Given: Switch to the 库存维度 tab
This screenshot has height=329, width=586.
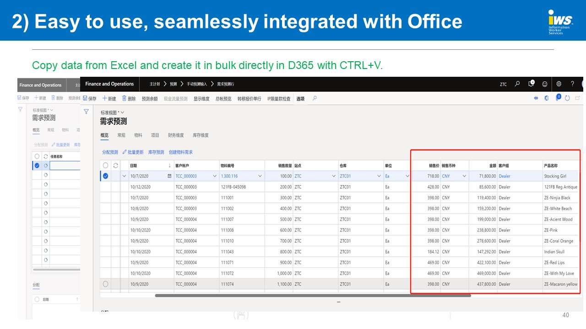Looking at the screenshot, I should tap(201, 135).
